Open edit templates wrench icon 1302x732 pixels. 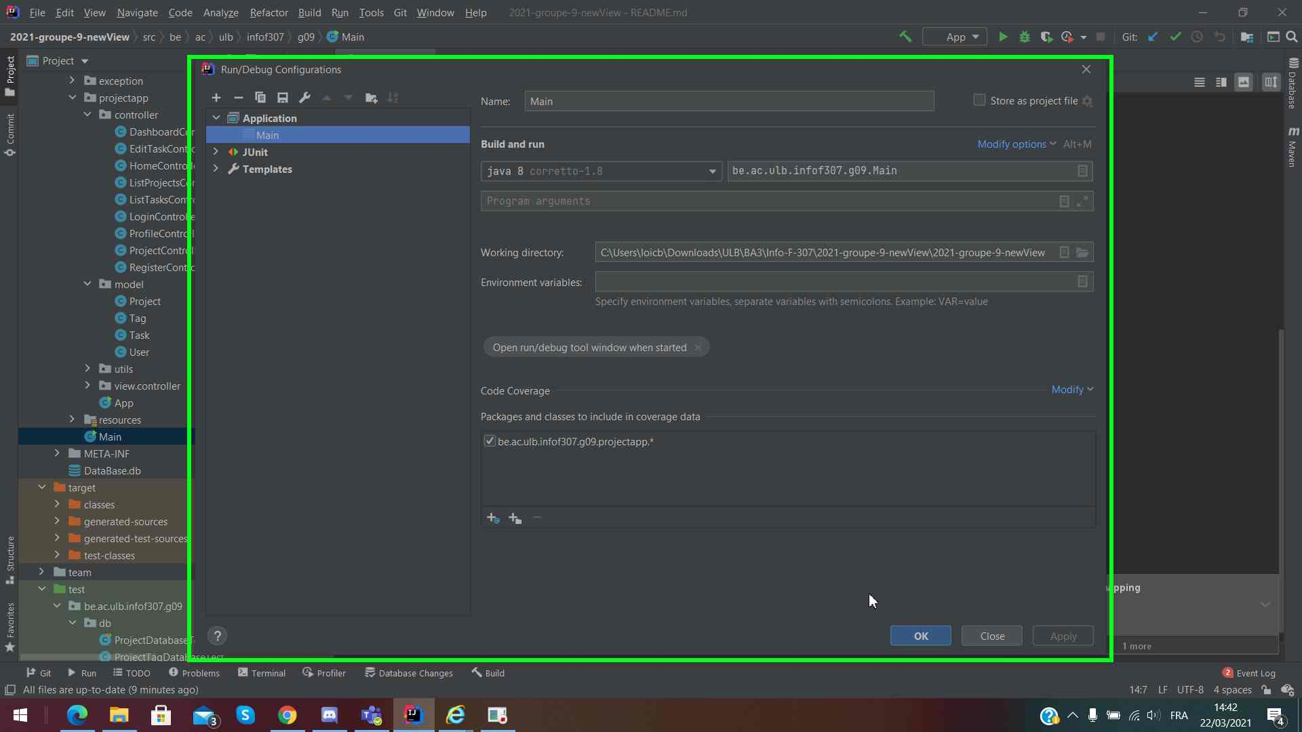point(304,98)
